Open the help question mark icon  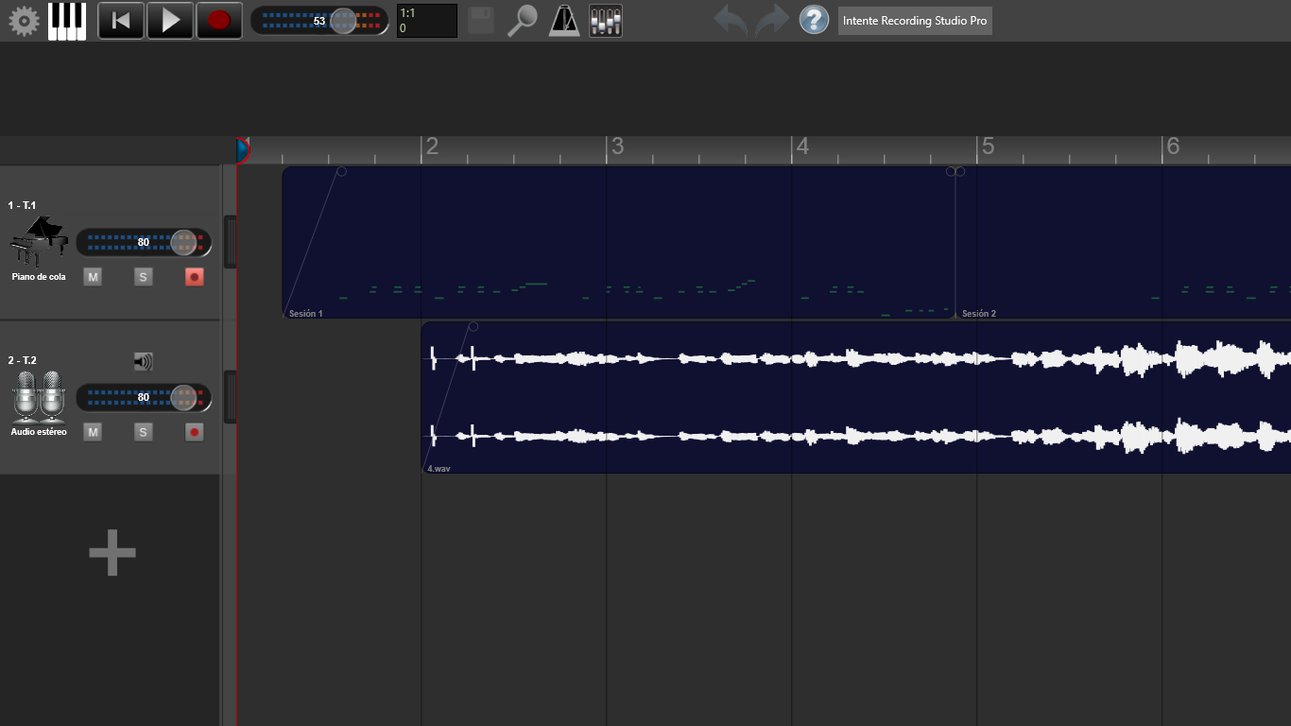[814, 20]
